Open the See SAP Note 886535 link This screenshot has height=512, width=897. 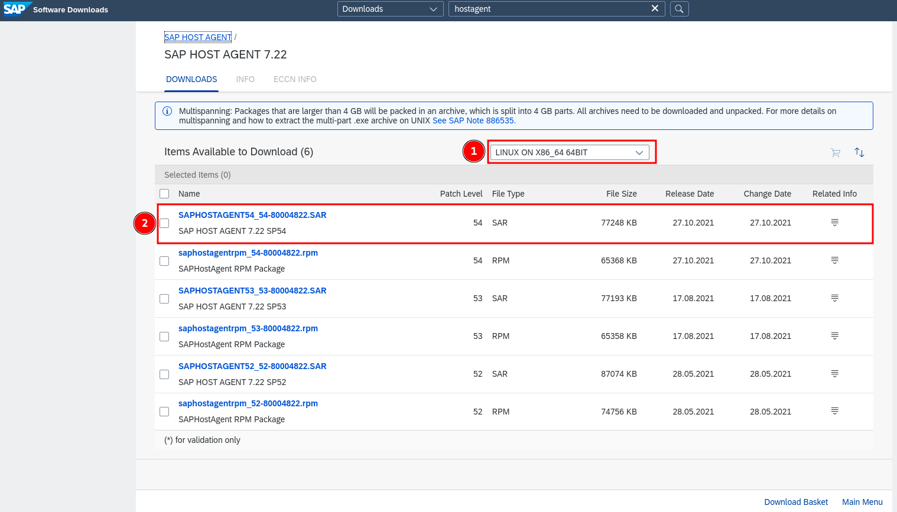click(474, 120)
